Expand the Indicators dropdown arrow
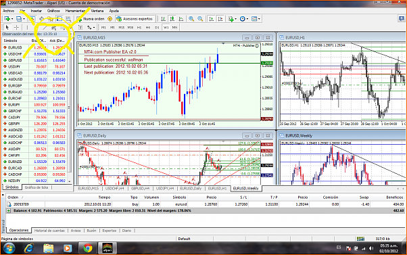 point(235,19)
